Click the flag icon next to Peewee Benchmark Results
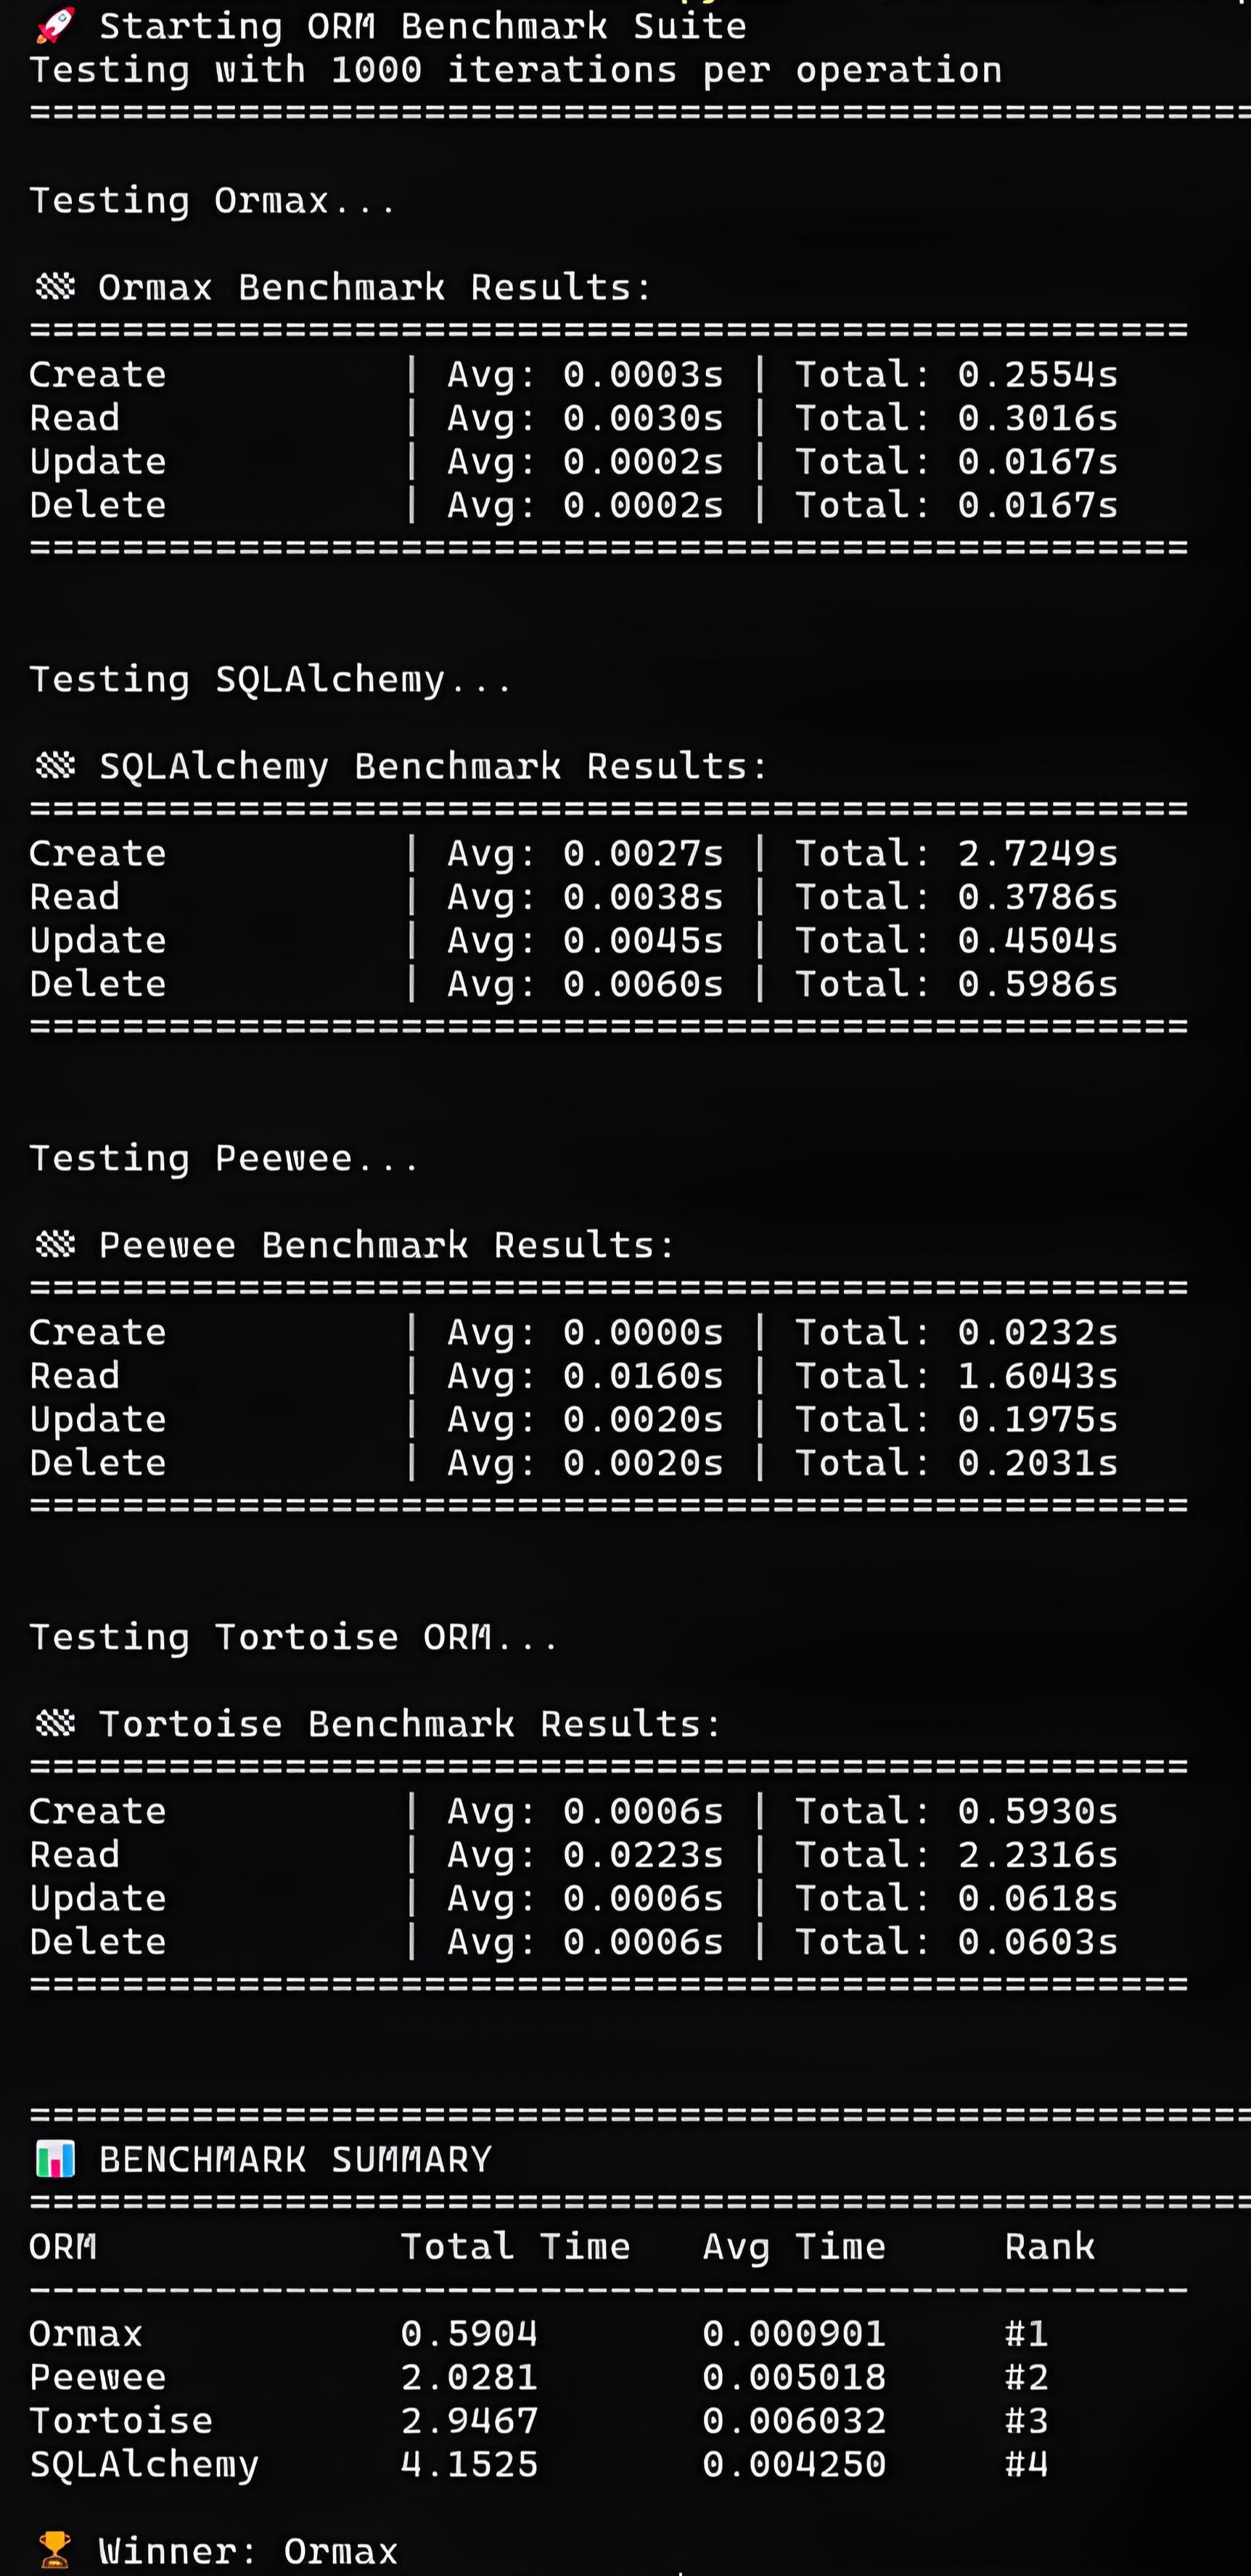 (55, 1245)
